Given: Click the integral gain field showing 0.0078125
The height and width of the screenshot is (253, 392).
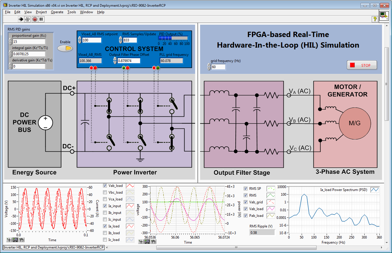Looking at the screenshot, I should tap(29, 54).
